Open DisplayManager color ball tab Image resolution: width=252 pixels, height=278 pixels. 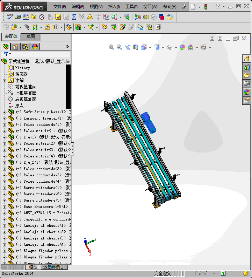(35, 47)
